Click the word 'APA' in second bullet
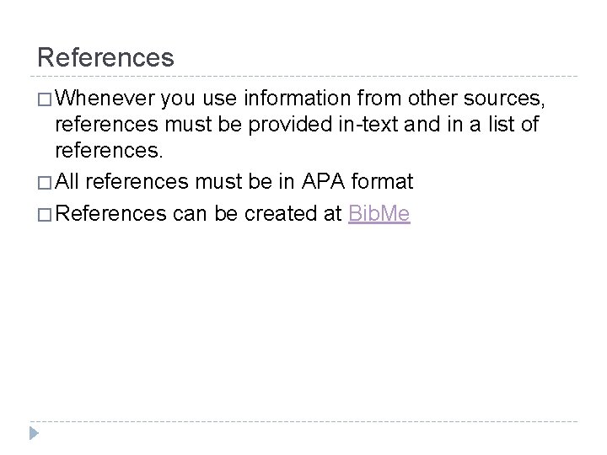 (323, 181)
